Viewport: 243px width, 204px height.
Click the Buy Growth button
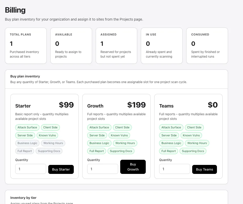click(133, 167)
